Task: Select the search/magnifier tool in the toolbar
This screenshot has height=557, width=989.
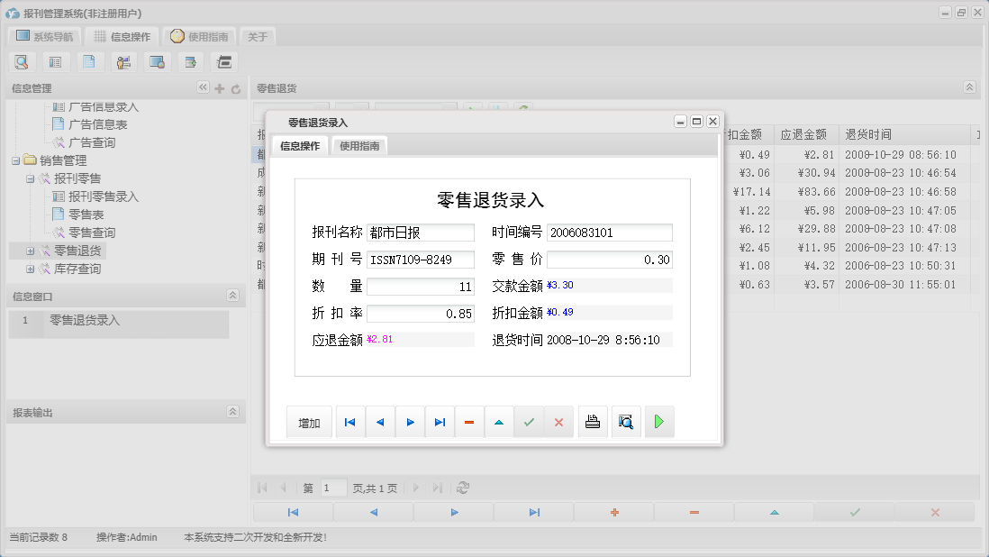Action: pos(22,61)
